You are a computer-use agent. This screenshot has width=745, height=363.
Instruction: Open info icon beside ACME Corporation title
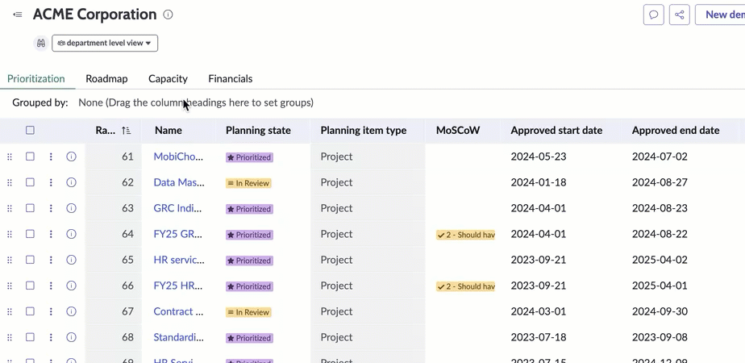168,15
